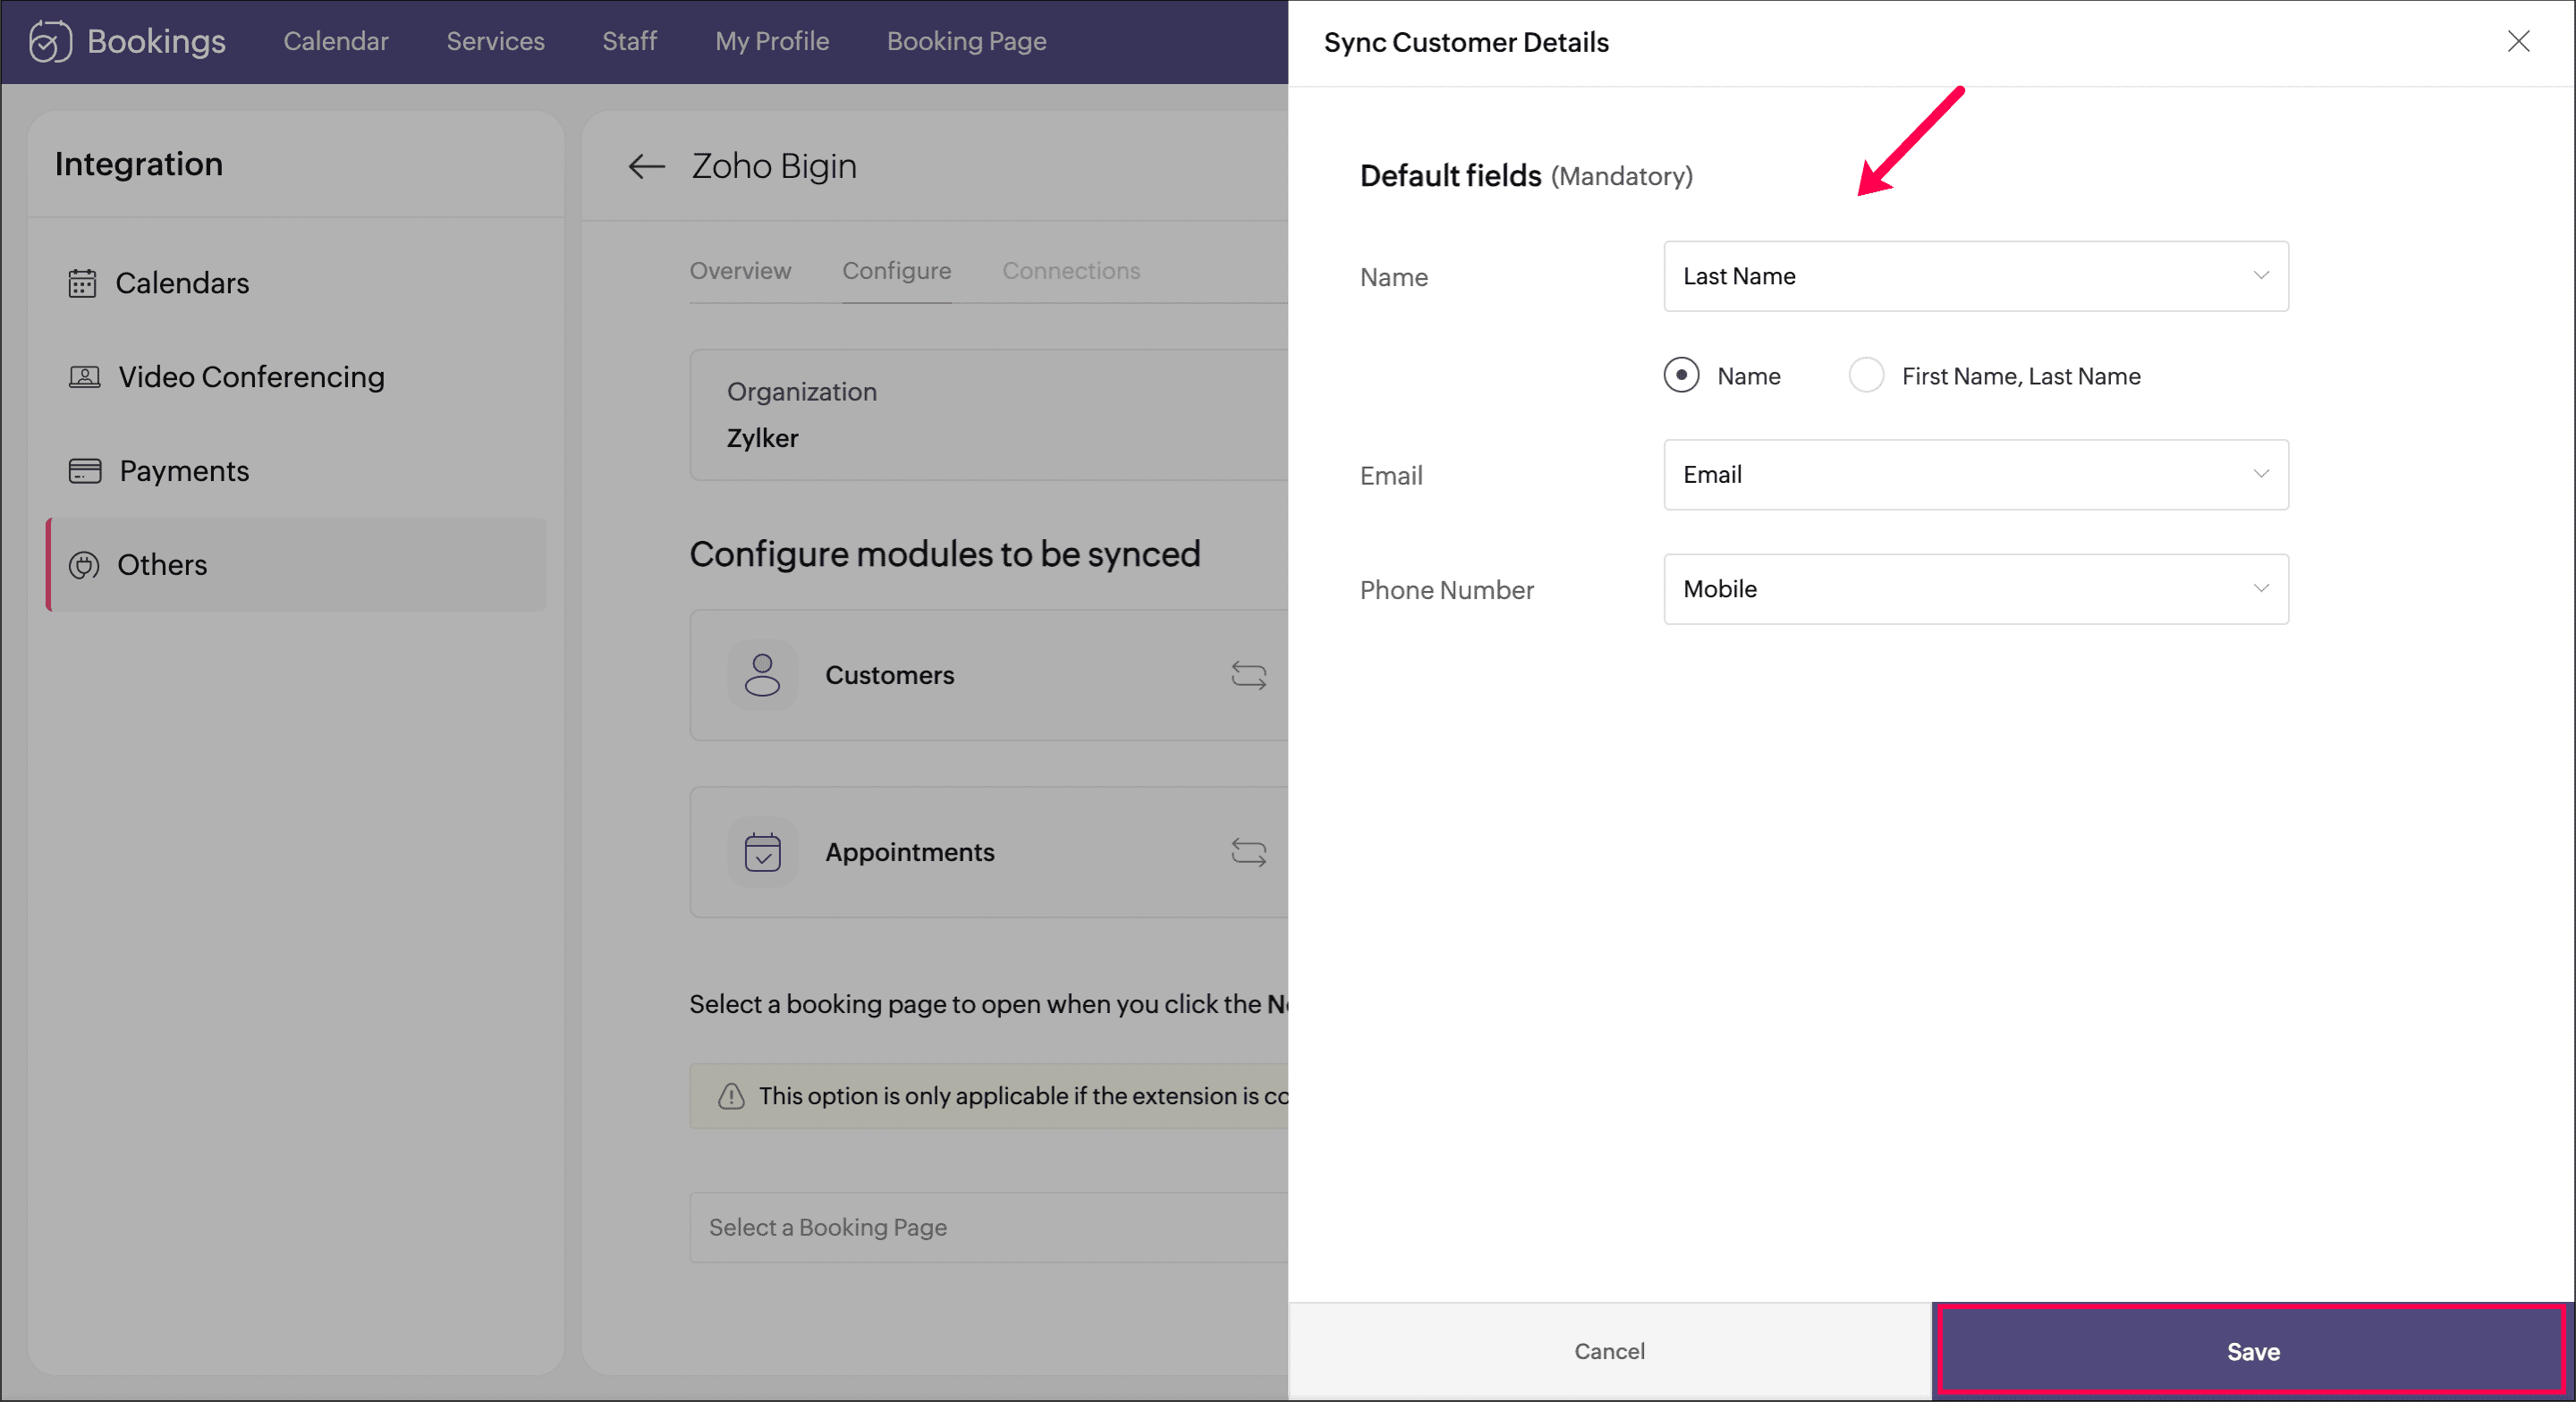The width and height of the screenshot is (2576, 1402).
Task: Click the Cancel button
Action: pos(1608,1351)
